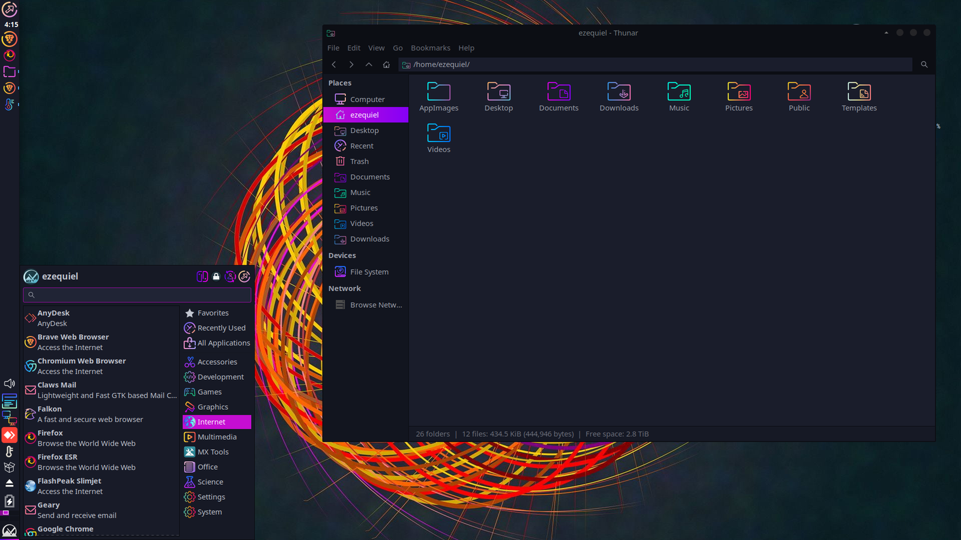Click the package updater box icon
The width and height of the screenshot is (961, 540).
(10, 467)
